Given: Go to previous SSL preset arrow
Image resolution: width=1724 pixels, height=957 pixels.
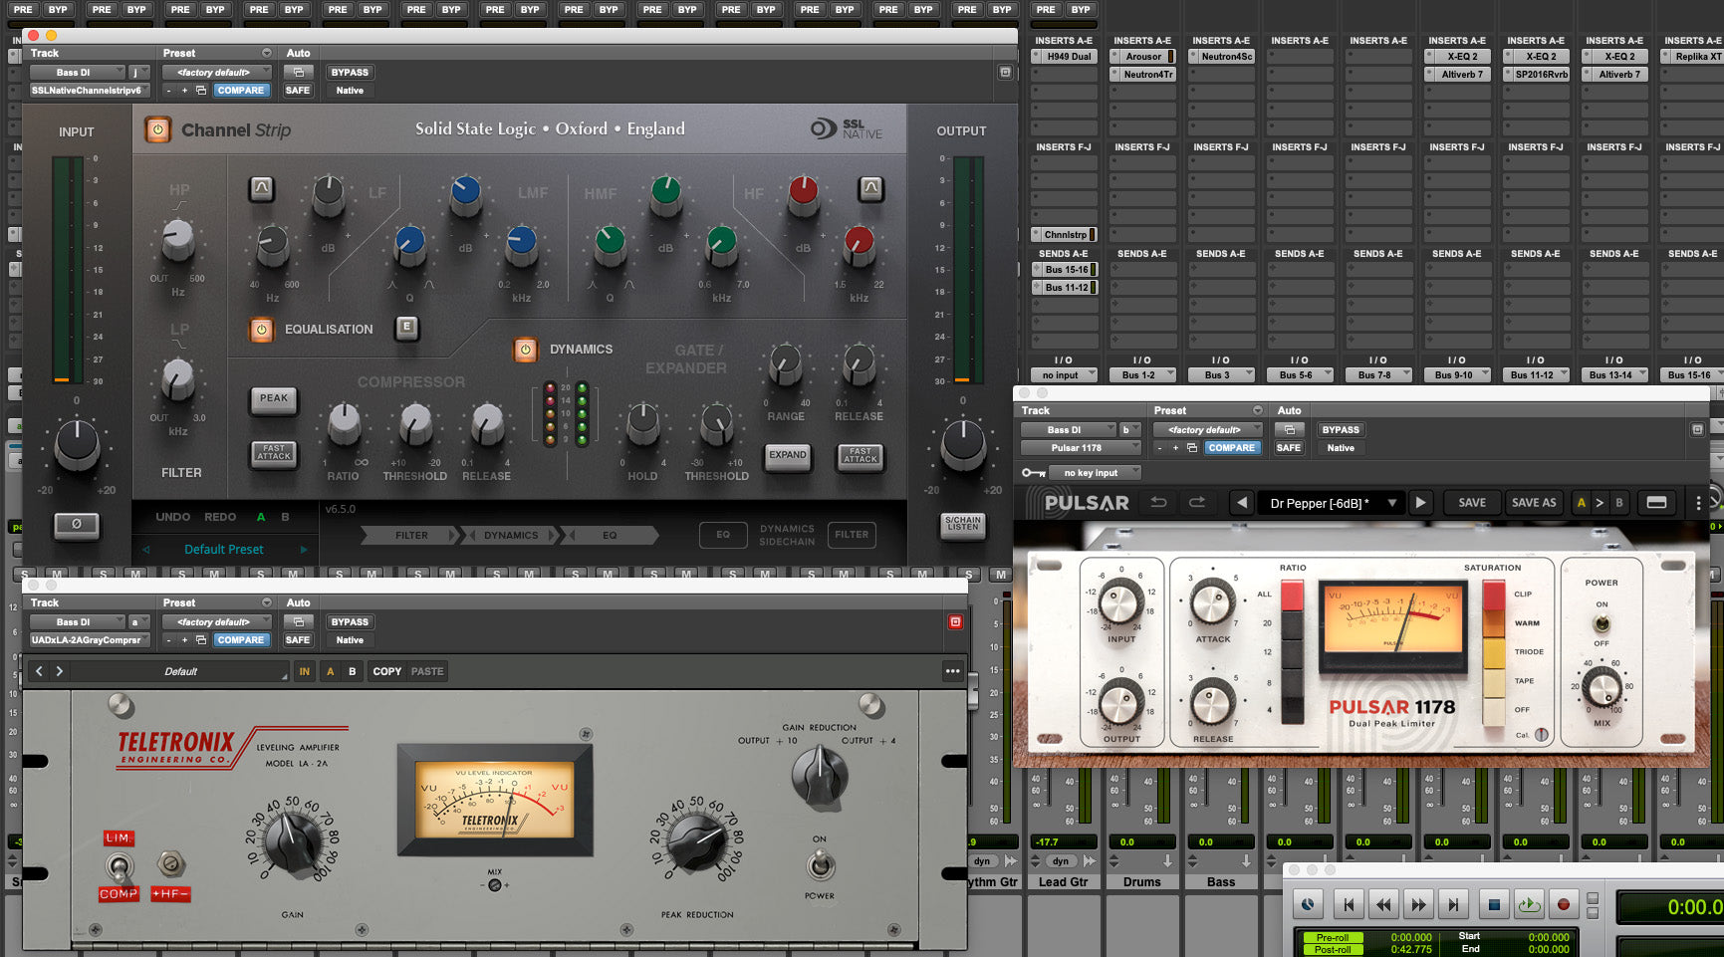Looking at the screenshot, I should pyautogui.click(x=145, y=550).
